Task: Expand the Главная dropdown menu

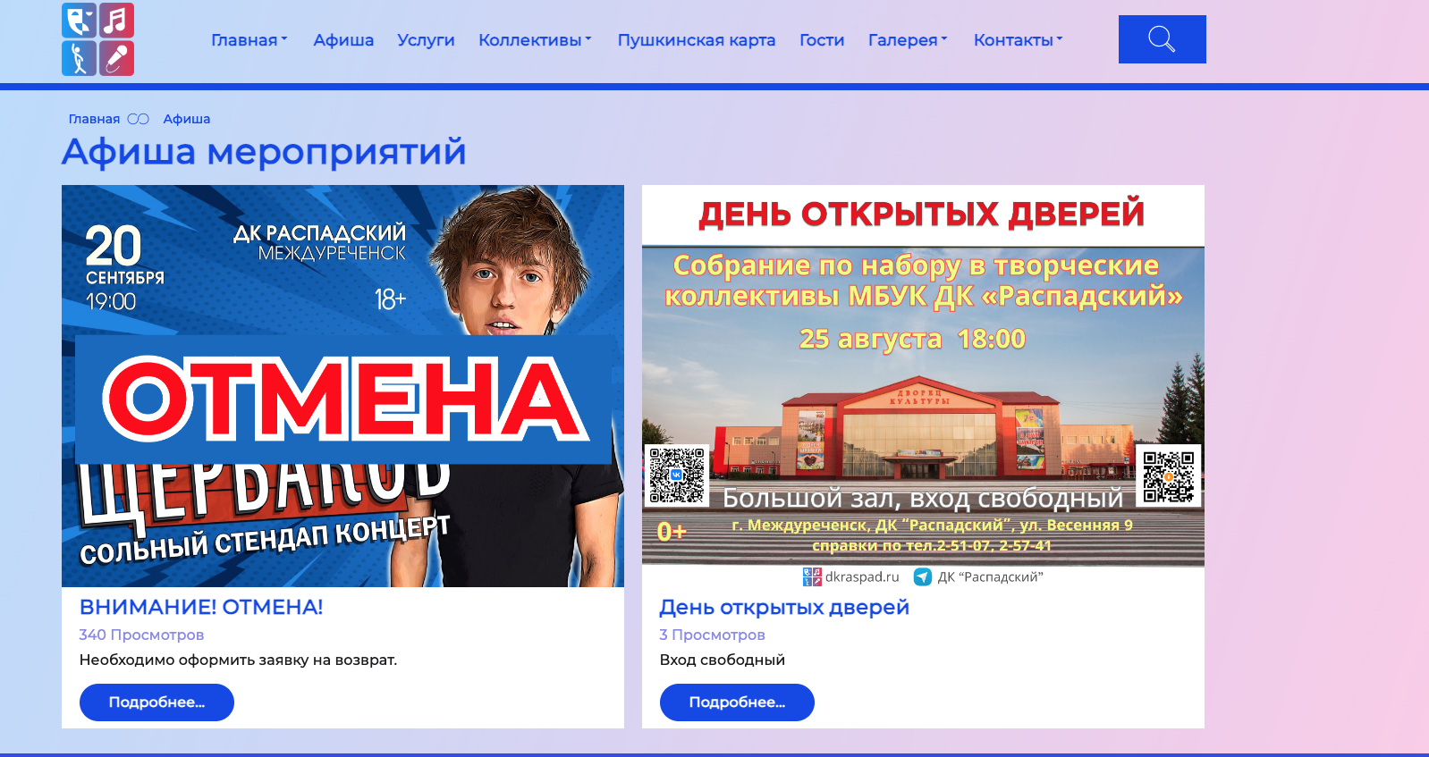Action: coord(249,40)
